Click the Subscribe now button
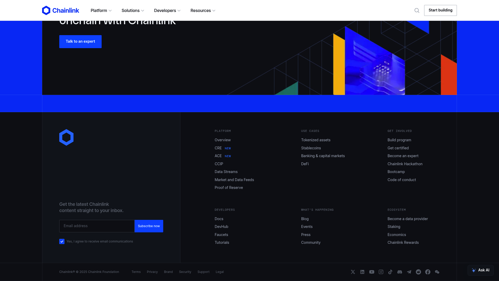Image resolution: width=499 pixels, height=281 pixels. [x=149, y=226]
